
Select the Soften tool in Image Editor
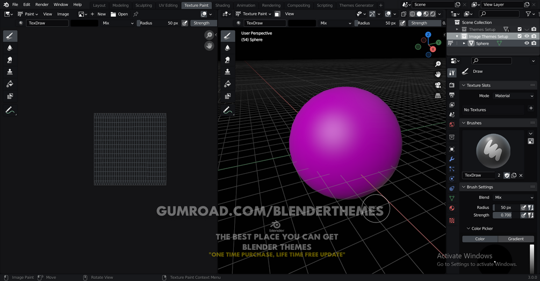10,48
